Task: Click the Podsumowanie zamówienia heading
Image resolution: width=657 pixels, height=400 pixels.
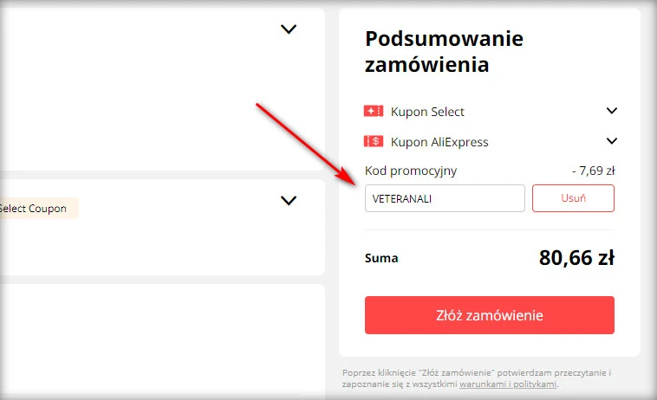Action: coord(444,52)
